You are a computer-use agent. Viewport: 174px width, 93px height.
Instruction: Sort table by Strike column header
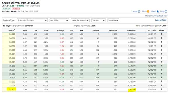pyautogui.click(x=12, y=30)
